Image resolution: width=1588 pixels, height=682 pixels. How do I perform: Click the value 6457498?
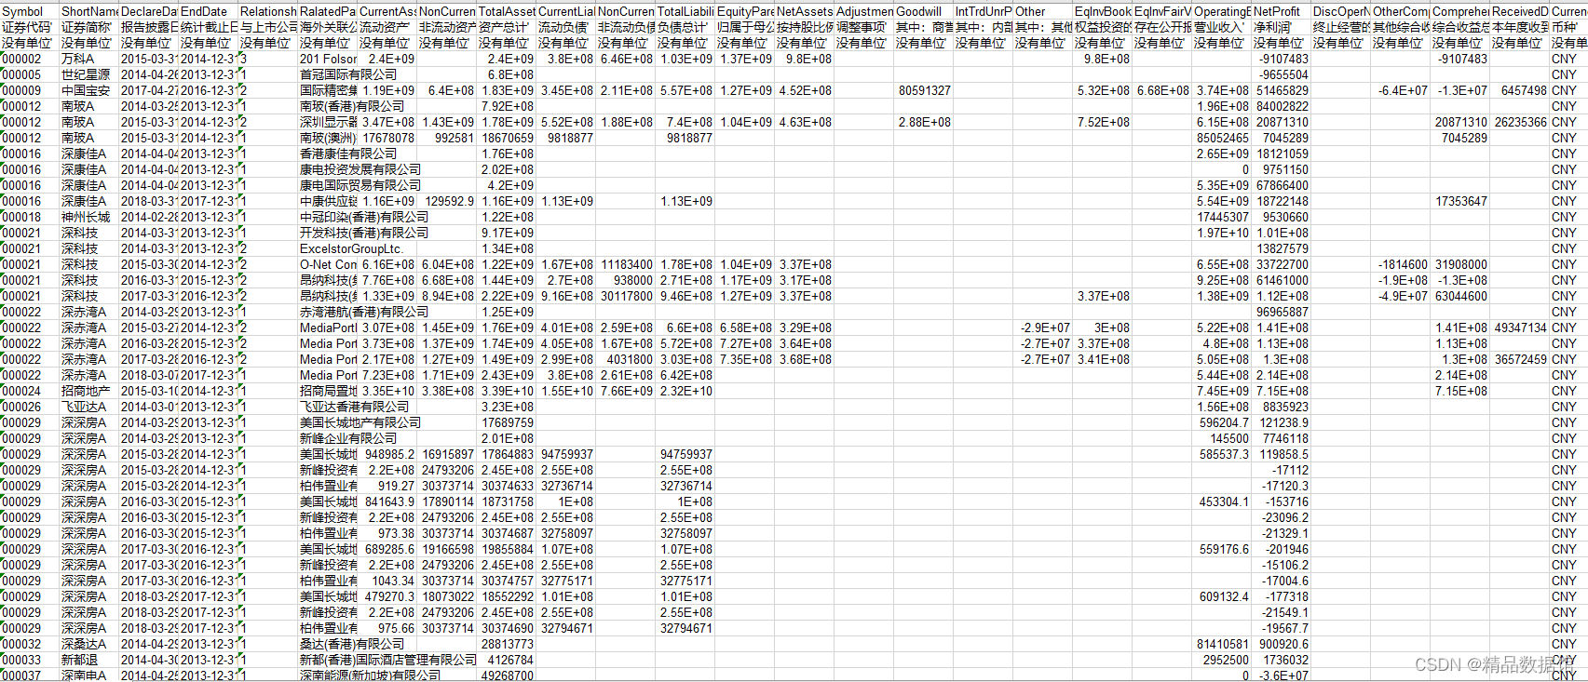point(1519,90)
